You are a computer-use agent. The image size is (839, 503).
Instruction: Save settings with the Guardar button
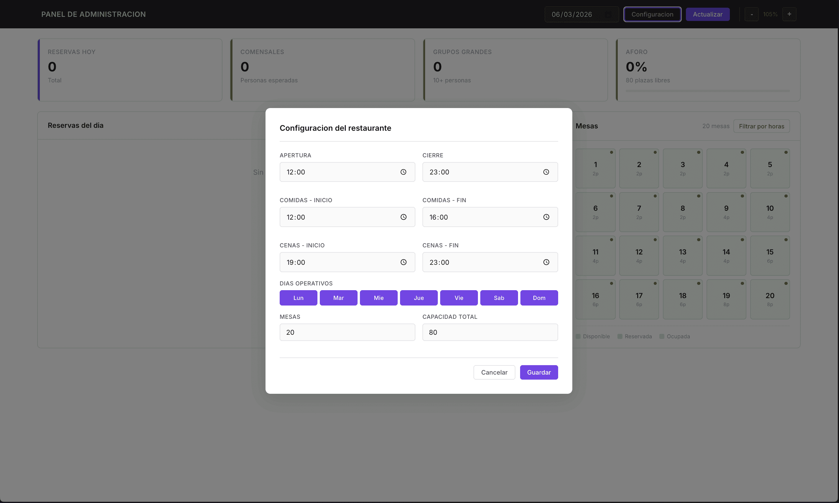(x=539, y=372)
